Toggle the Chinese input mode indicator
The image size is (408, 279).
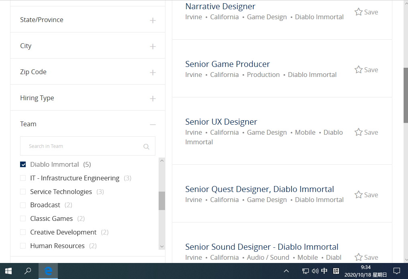pyautogui.click(x=324, y=271)
